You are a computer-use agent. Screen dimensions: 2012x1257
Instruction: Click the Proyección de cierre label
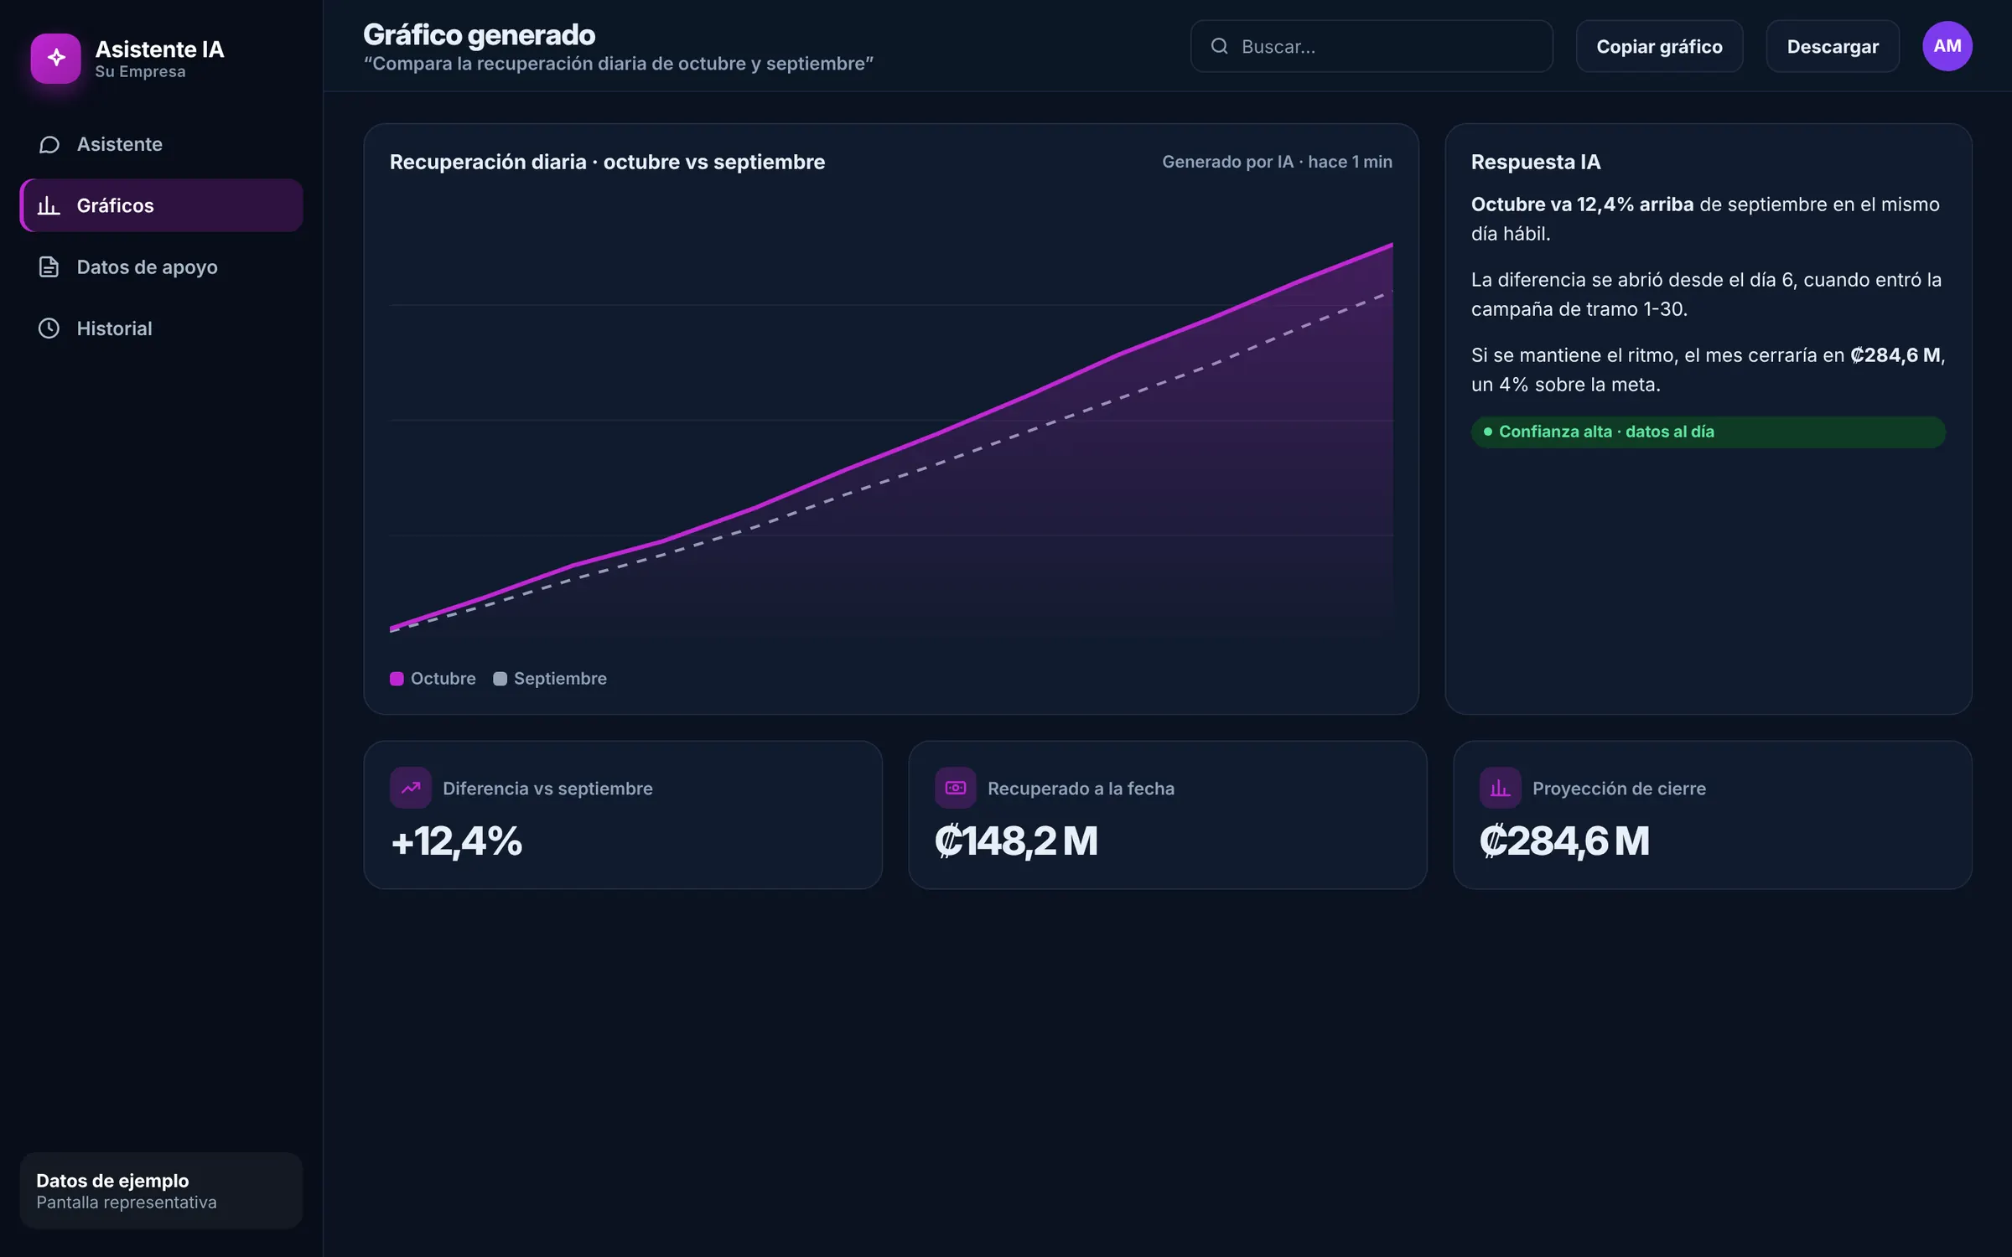[1619, 789]
